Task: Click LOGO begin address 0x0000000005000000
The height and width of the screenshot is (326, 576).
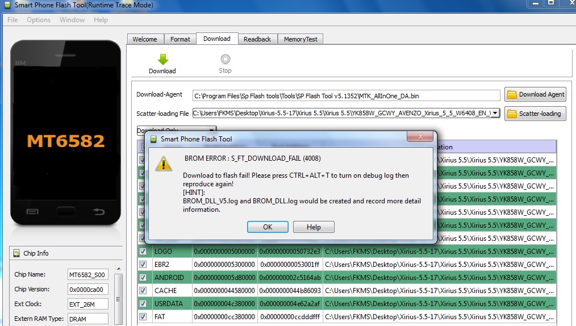Action: coord(224,252)
